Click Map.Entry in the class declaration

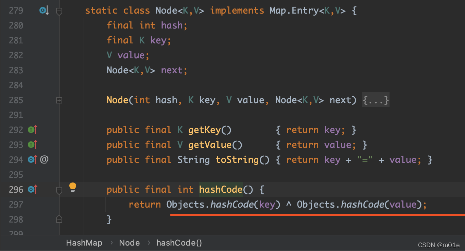pos(294,11)
